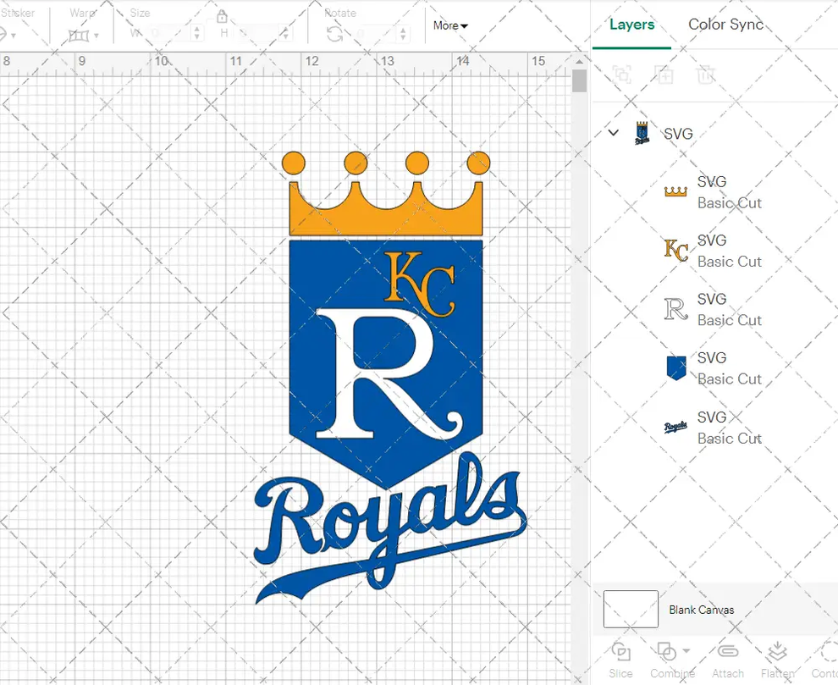
Task: Select the Slice tool
Action: tap(622, 652)
